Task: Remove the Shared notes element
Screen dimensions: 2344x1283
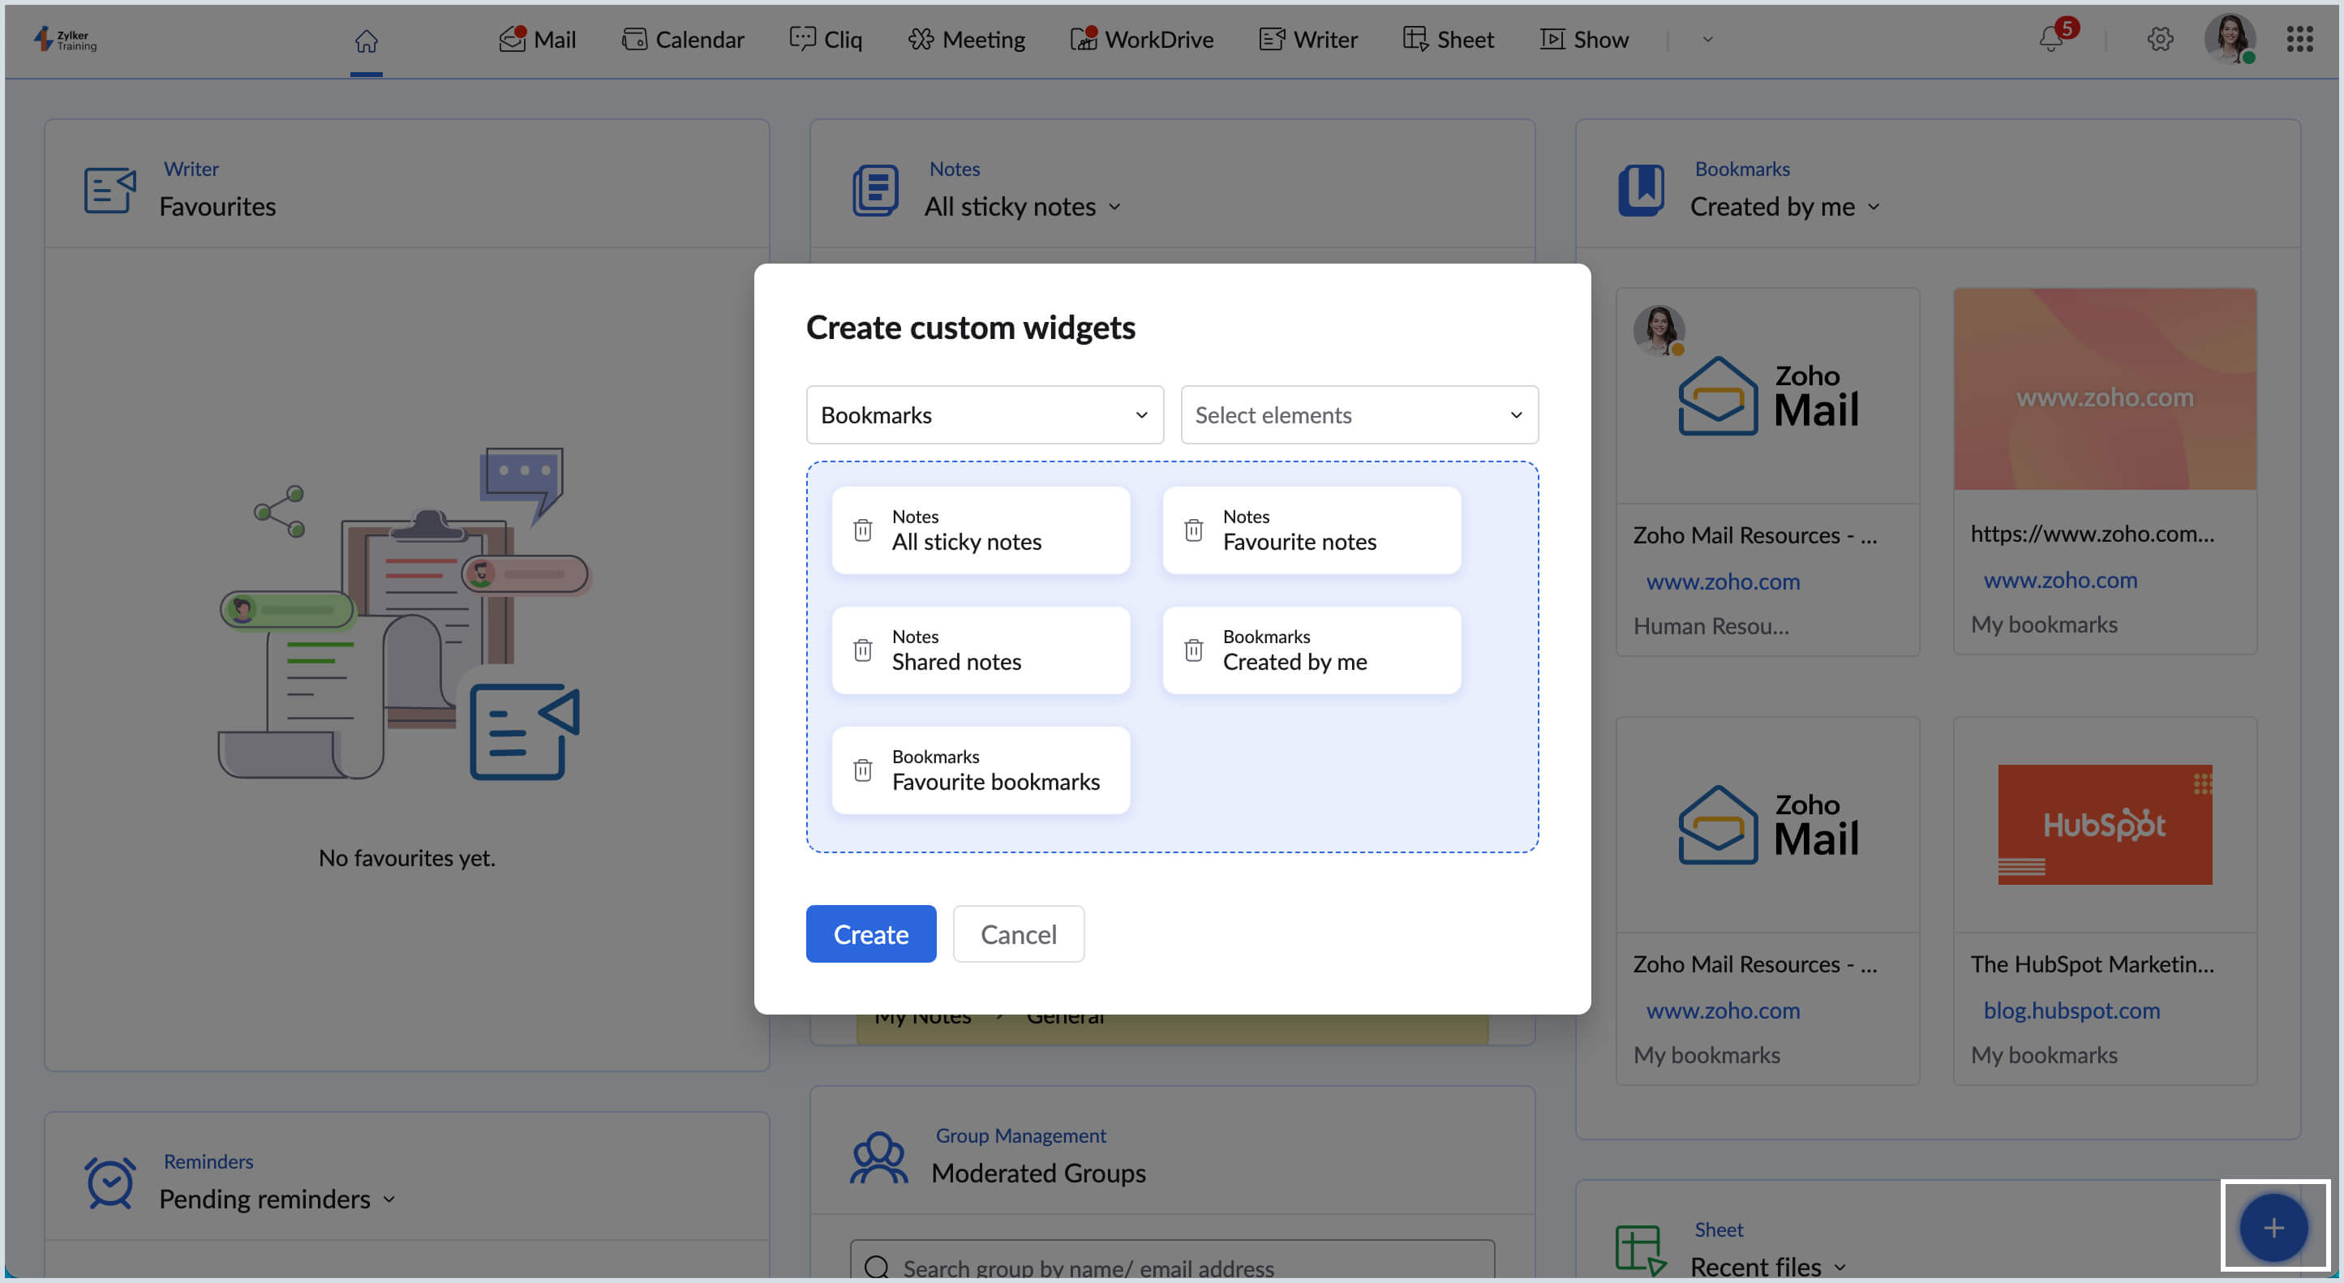Action: (863, 649)
